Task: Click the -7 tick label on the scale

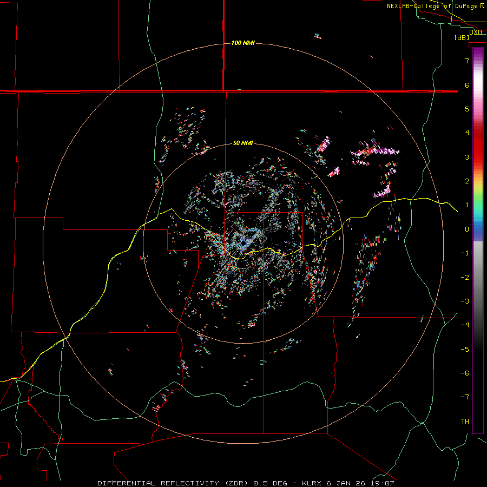Action: tap(465, 397)
